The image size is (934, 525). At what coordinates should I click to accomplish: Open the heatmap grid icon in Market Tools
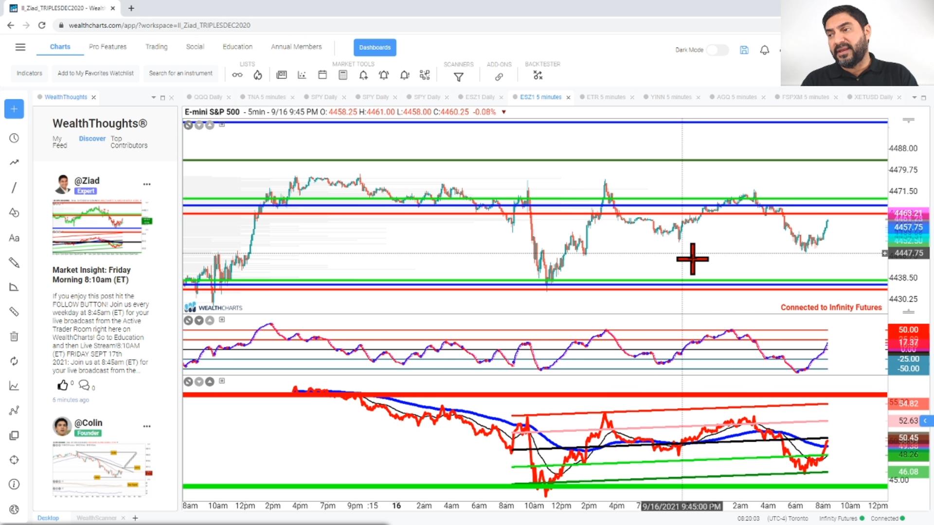[x=425, y=75]
